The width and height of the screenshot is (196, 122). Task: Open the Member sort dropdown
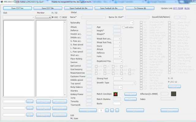[x=43, y=17]
